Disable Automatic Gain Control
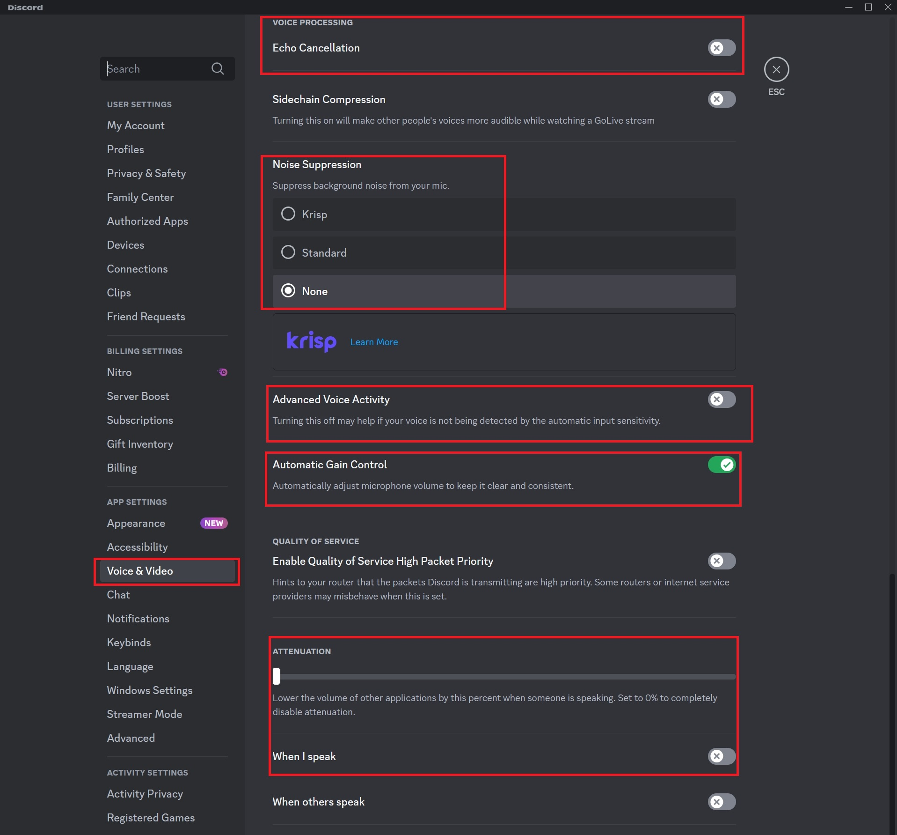The width and height of the screenshot is (897, 835). [721, 465]
